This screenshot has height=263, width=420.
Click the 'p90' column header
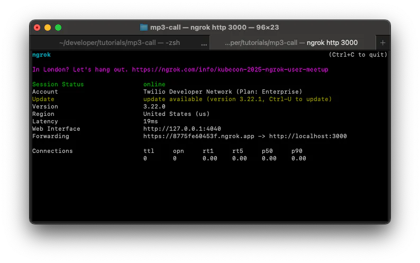click(297, 151)
